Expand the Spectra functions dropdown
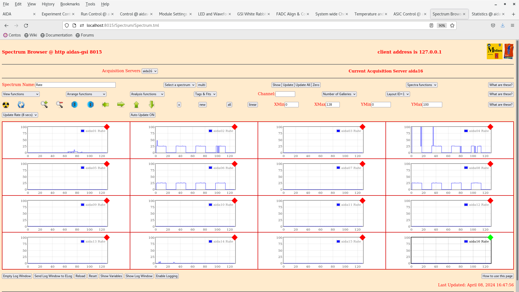Viewport: 519px width, 292px height. (422, 85)
